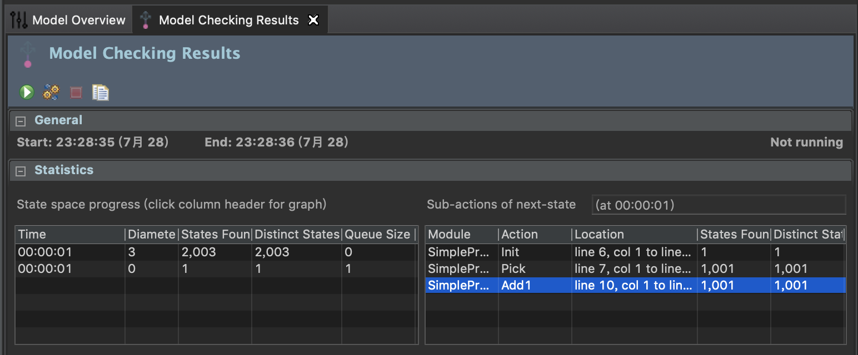
Task: Click the Location column header
Action: pos(635,235)
